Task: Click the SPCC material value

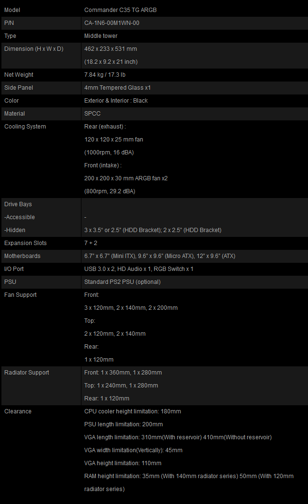Action: click(x=92, y=114)
